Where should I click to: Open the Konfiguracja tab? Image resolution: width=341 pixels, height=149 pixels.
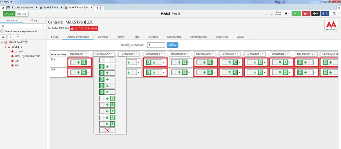pyautogui.click(x=174, y=37)
